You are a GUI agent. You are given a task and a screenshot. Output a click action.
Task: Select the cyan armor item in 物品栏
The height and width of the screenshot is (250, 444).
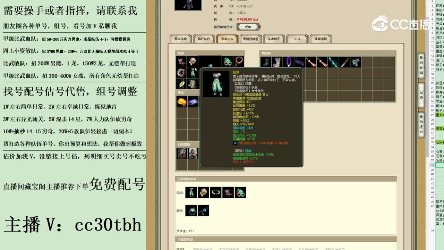(356, 62)
